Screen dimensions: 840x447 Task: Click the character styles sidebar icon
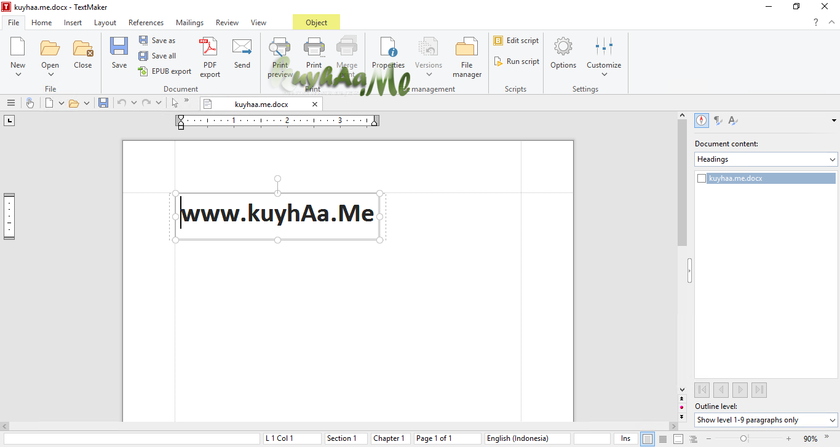[x=733, y=121]
